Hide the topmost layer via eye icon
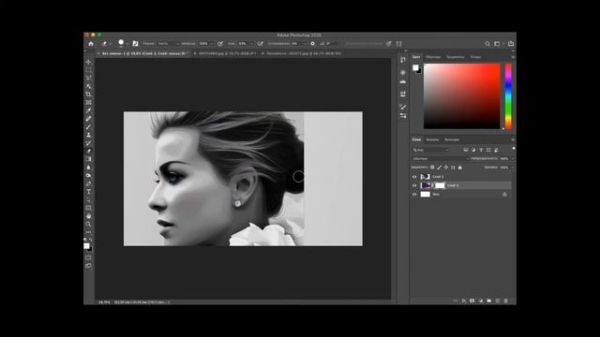This screenshot has height=337, width=600. (414, 177)
